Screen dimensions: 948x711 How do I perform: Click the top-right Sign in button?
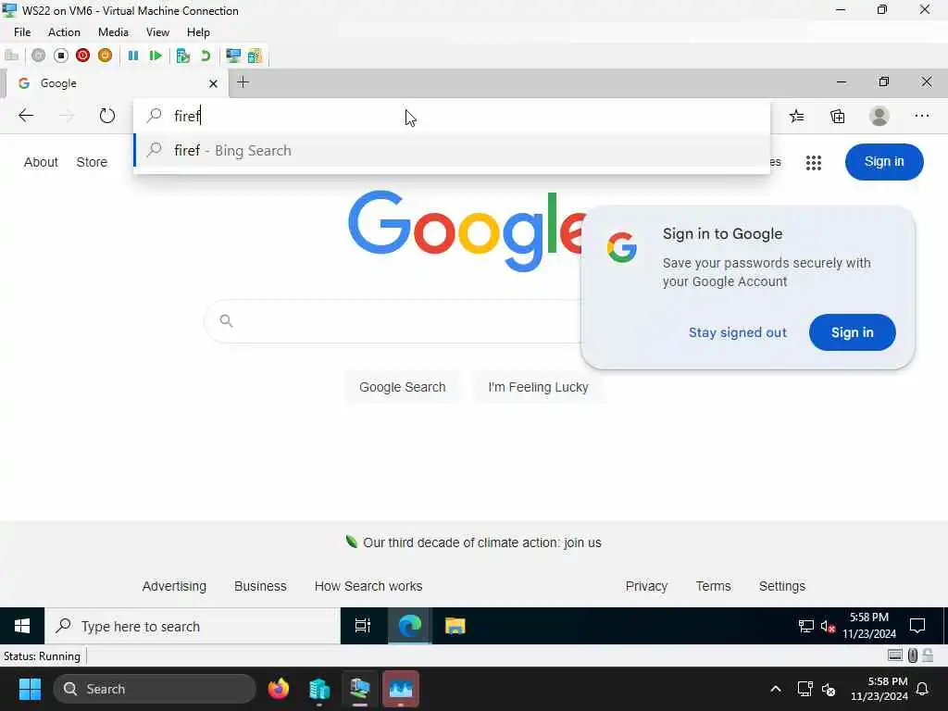pyautogui.click(x=884, y=162)
